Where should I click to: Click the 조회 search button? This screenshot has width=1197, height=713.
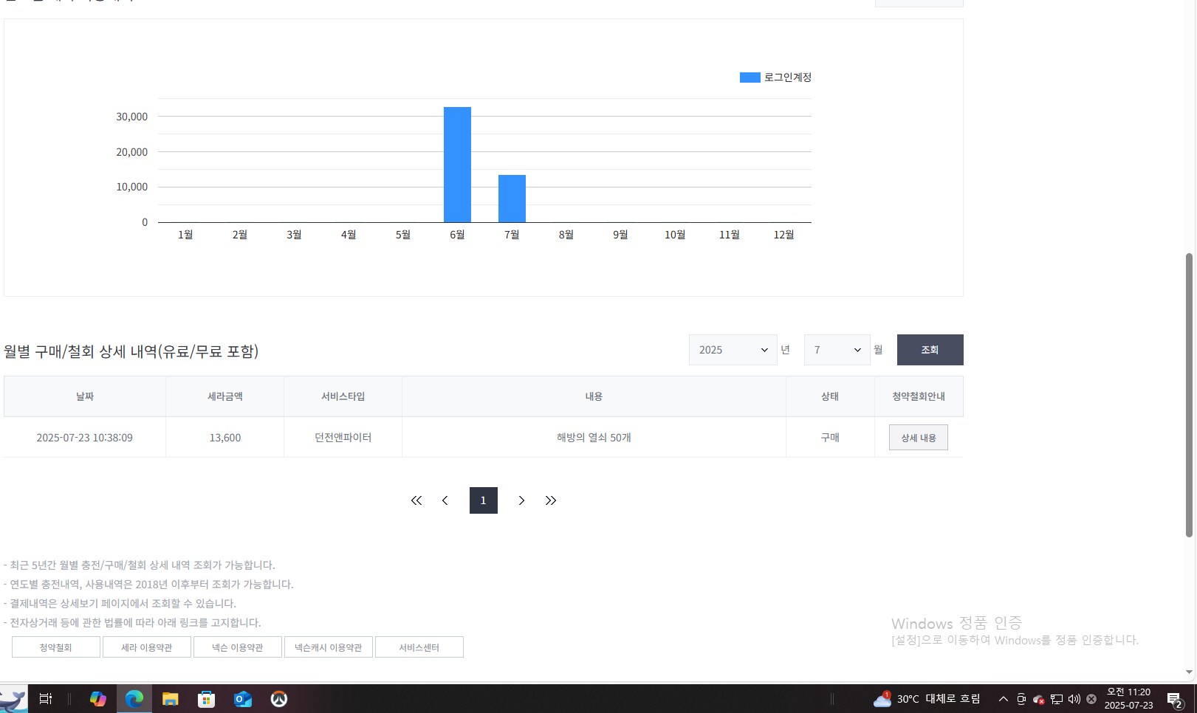(x=930, y=350)
